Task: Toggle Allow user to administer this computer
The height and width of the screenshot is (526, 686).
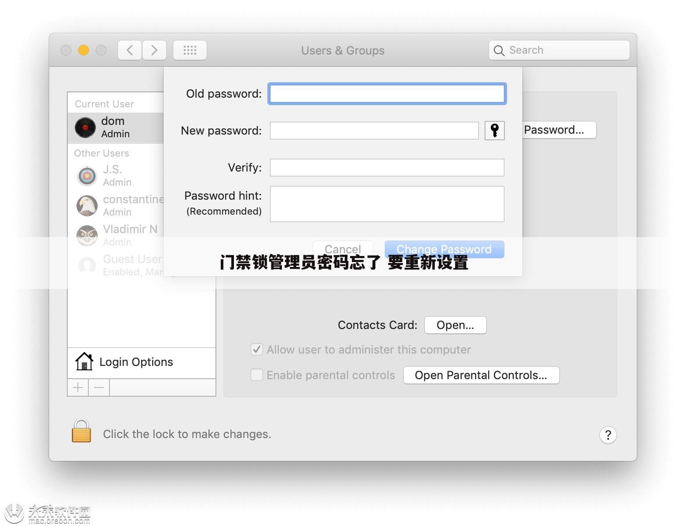Action: tap(257, 350)
